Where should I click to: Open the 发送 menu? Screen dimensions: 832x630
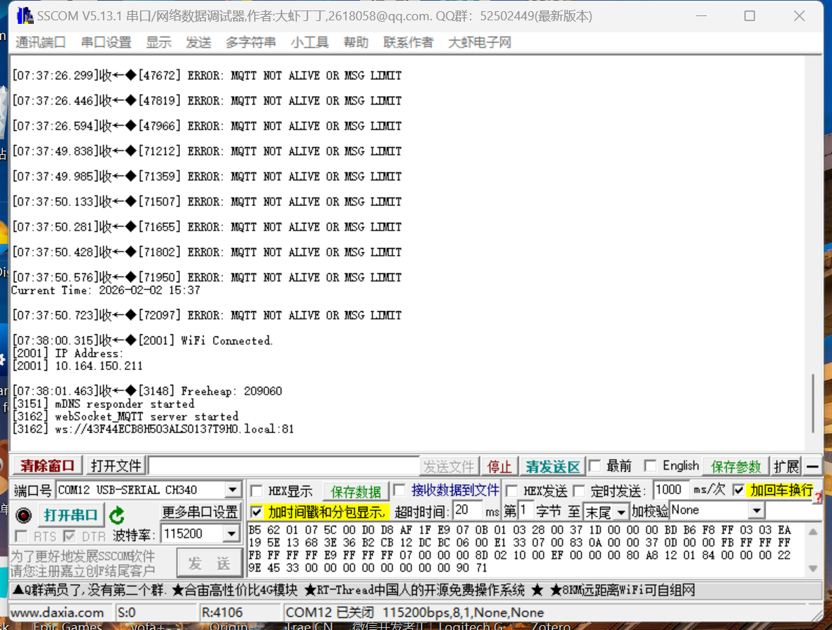click(x=198, y=43)
